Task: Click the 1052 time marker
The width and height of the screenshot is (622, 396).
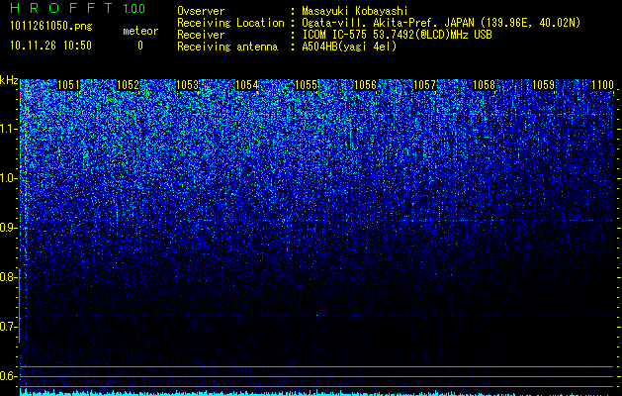Action: pos(129,85)
